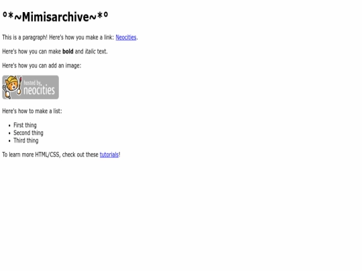The image size is (362, 271).
Task: Click the paintbrush held by the cat
Action: [20, 85]
